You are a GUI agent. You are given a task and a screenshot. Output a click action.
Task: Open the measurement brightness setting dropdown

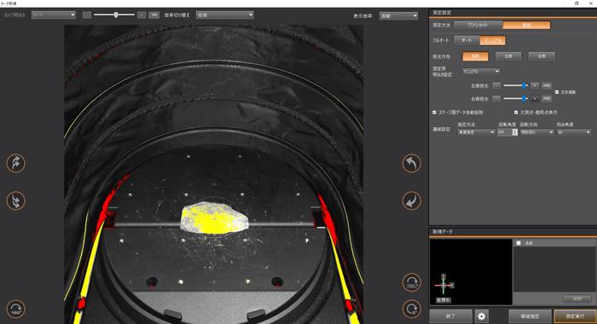pos(481,72)
